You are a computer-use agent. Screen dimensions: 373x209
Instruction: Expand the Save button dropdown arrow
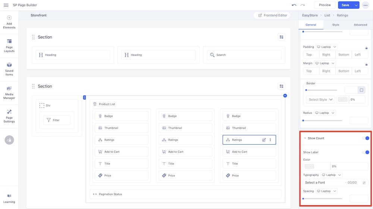356,5
